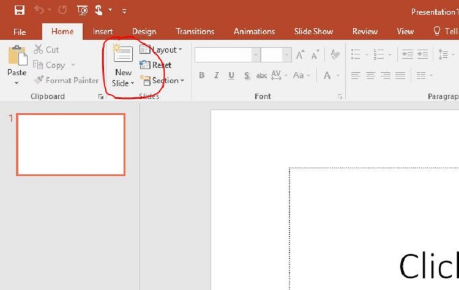The width and height of the screenshot is (459, 290).
Task: Switch to the Home tab
Action: (62, 31)
